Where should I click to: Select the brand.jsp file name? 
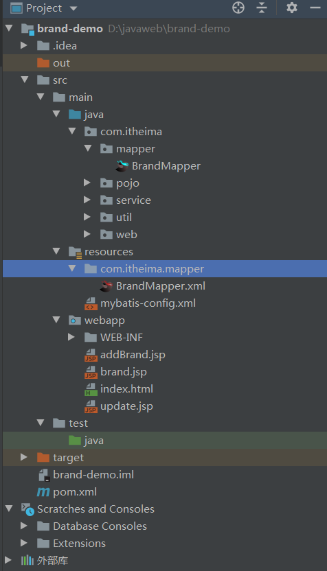124,372
